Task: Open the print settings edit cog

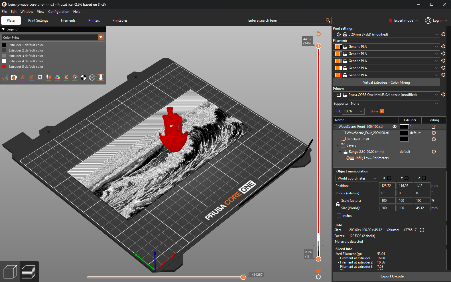Action: tap(443, 34)
